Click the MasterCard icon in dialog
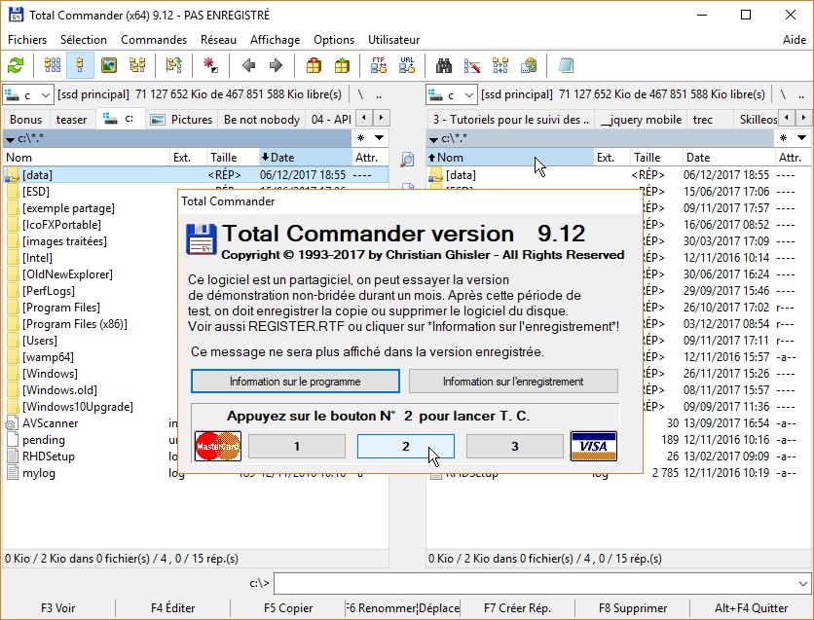The image size is (814, 620). (x=218, y=446)
